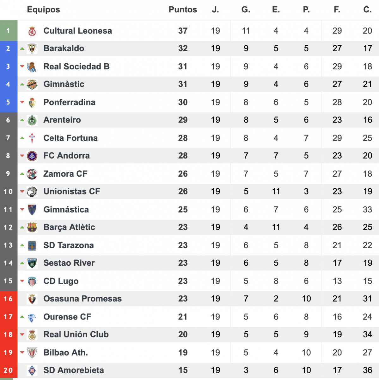Click the Cultural Leonesa club crest
This screenshot has width=379, height=380.
pos(32,31)
